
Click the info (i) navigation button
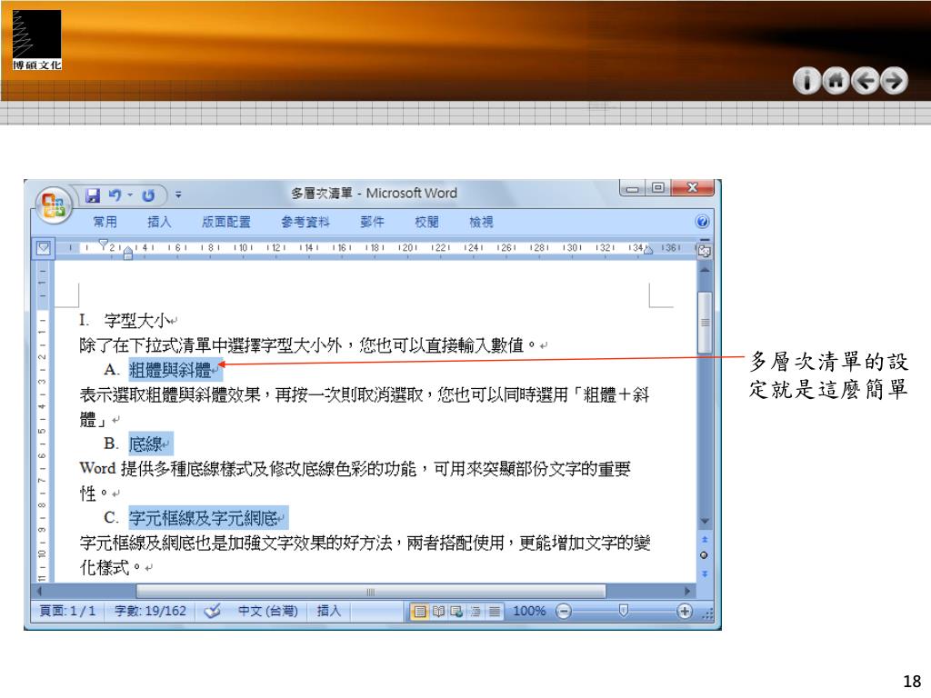point(806,81)
